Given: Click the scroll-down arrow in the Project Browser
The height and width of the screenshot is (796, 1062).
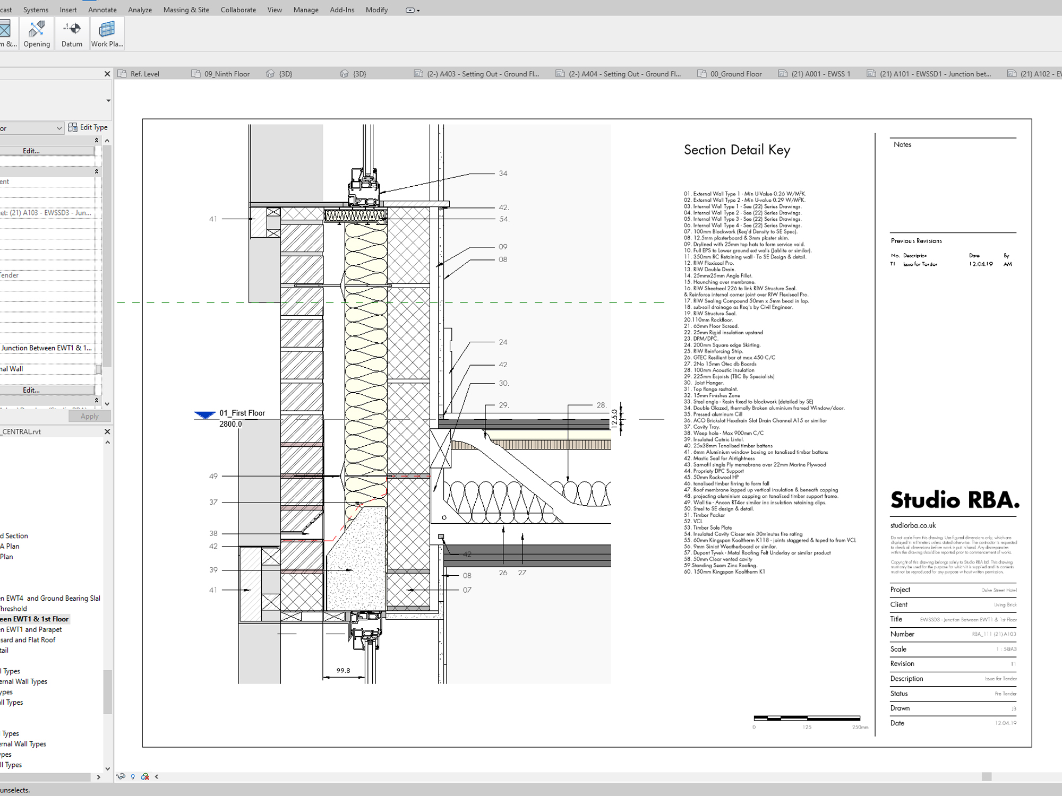Looking at the screenshot, I should [x=108, y=768].
